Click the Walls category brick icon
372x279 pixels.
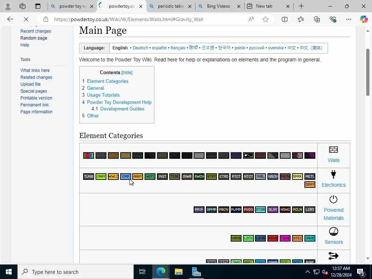click(333, 150)
